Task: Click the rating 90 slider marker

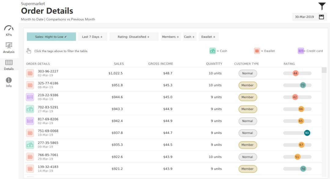Action: click(307, 133)
